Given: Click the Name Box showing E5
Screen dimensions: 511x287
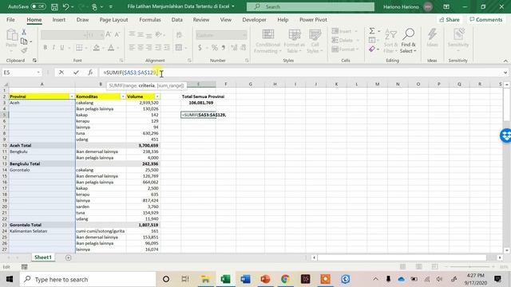Looking at the screenshot, I should [x=19, y=73].
